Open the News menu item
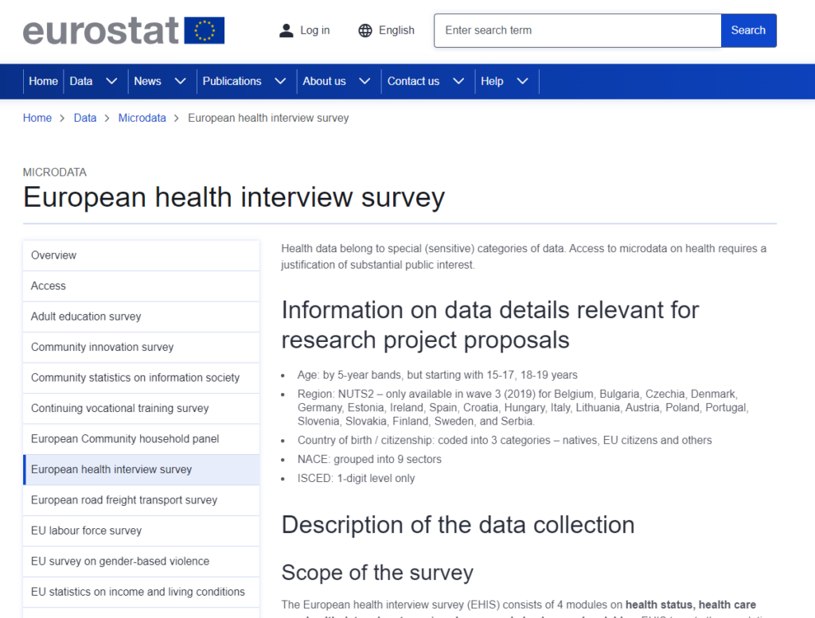The image size is (815, 618). click(x=147, y=81)
